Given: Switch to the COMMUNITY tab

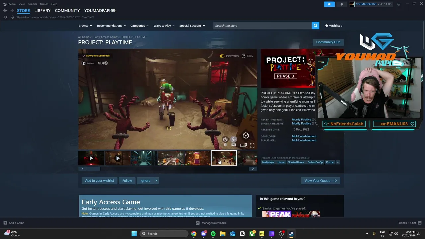Looking at the screenshot, I should [x=67, y=11].
